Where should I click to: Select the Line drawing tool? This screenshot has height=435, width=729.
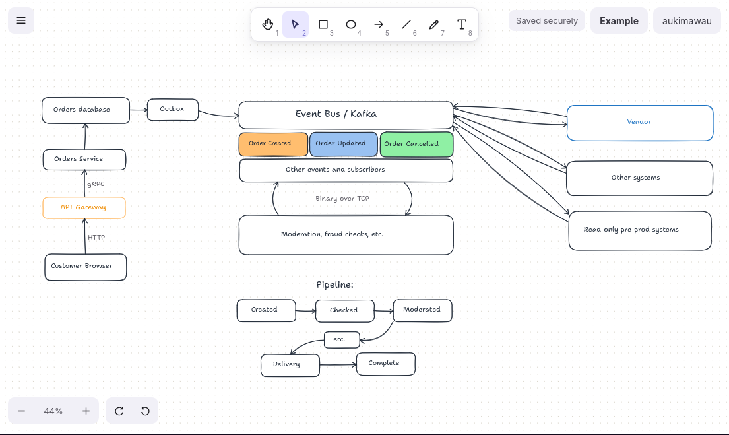coord(406,24)
